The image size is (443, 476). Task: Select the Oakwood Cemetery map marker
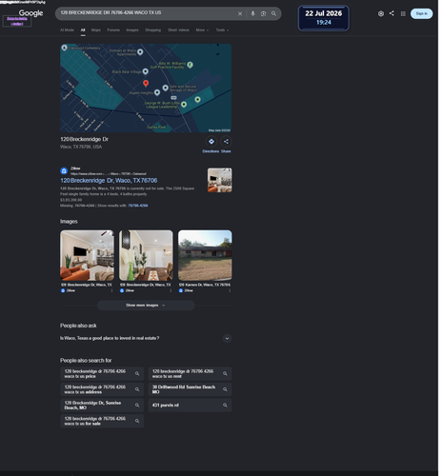click(x=65, y=48)
